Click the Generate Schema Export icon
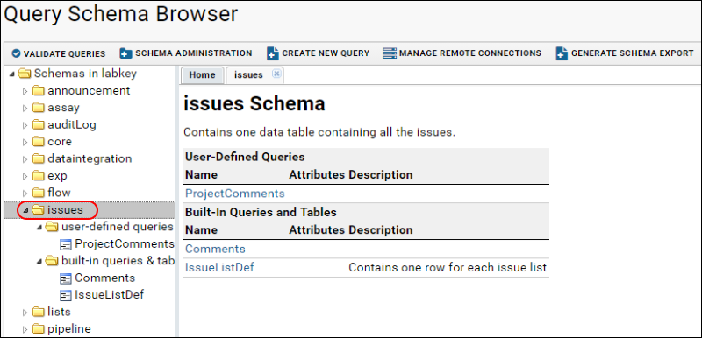702x338 pixels. tap(562, 53)
